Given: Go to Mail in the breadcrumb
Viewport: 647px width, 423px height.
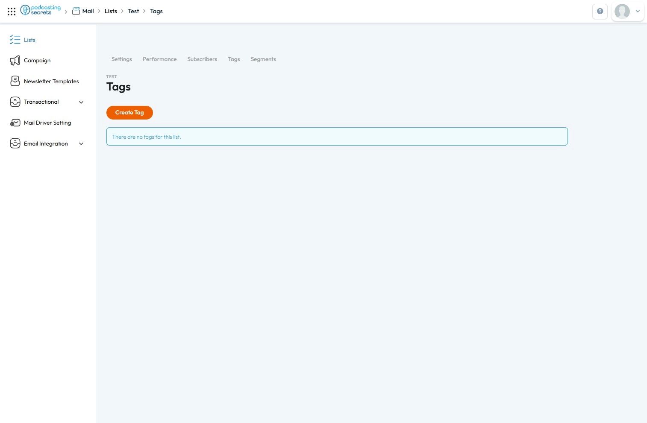Looking at the screenshot, I should point(88,11).
